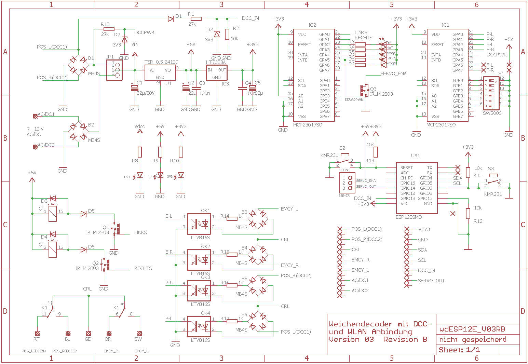
Task: Click the SERVOPWR label next to Q3
Action: pyautogui.click(x=354, y=100)
